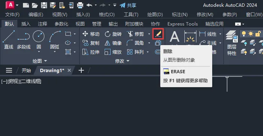
Task: Select the rectangle draw tool icon
Action: click(x=68, y=34)
